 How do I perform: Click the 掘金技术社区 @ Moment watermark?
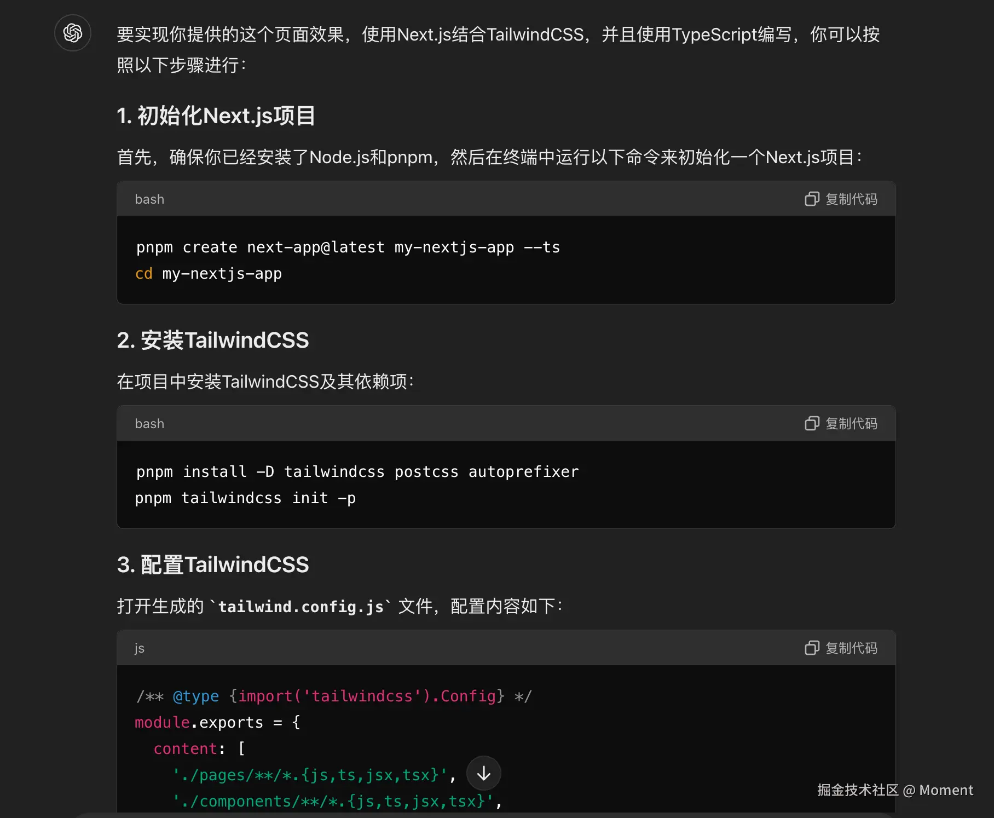pyautogui.click(x=895, y=790)
